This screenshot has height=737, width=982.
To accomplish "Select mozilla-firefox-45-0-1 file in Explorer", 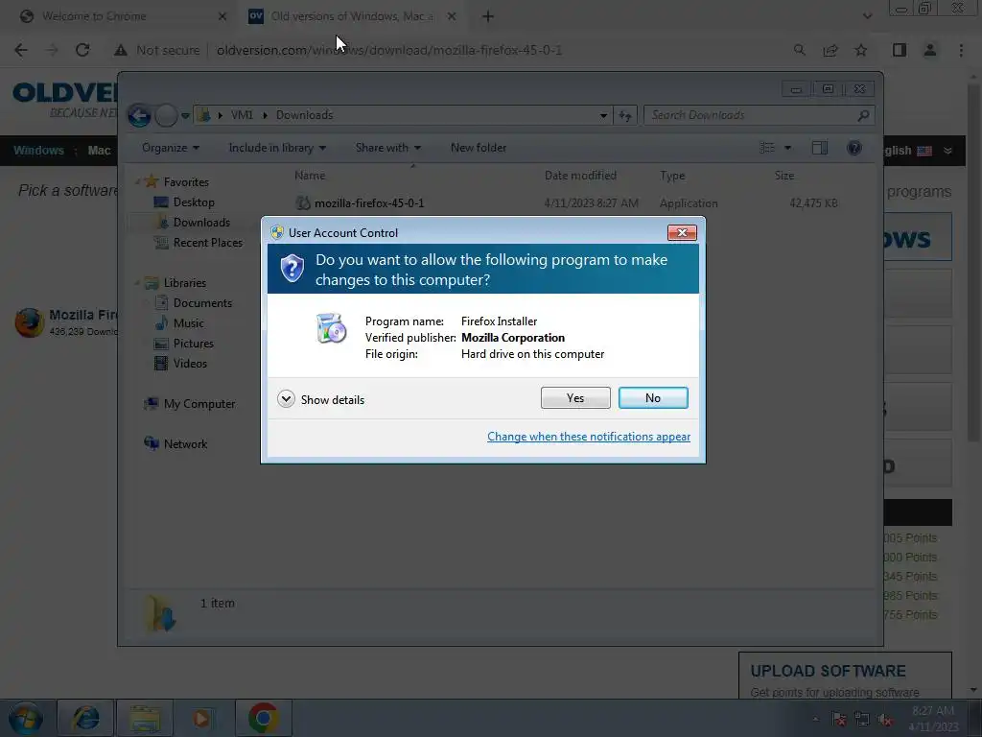I will 369,203.
